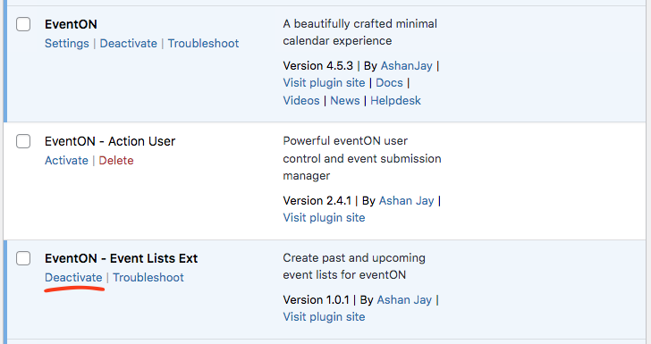Click the EventON - Event Lists Ext title
Screen dimensions: 651x344
pyautogui.click(x=122, y=258)
